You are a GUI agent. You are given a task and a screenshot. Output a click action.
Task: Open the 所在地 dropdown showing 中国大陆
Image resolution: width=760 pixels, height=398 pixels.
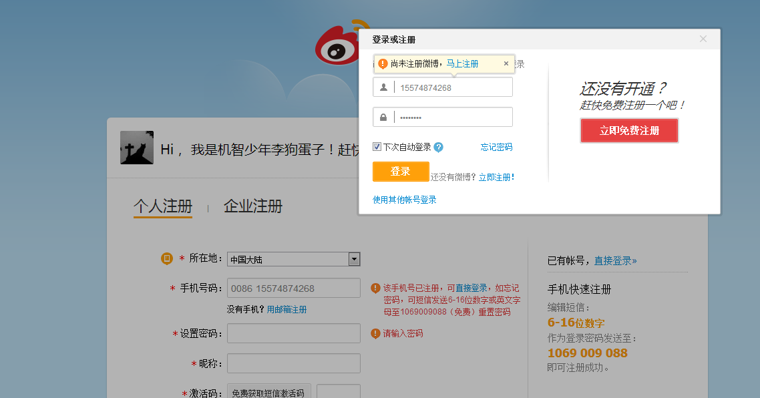tap(294, 259)
